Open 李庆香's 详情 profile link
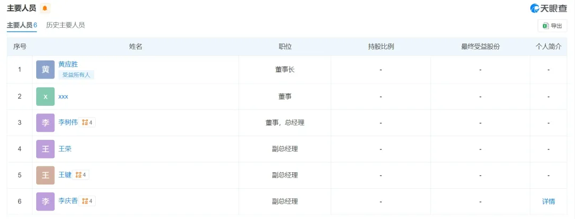Viewport: 575px width, 219px height. 548,201
